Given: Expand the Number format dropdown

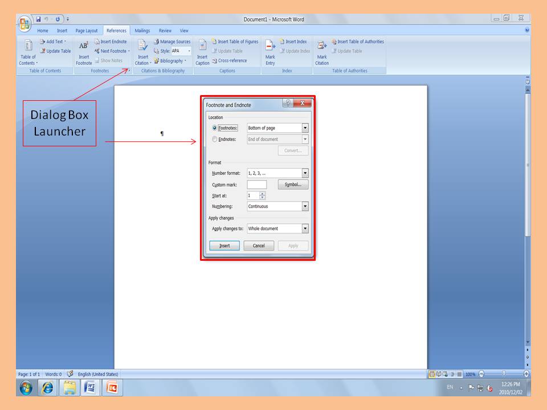Looking at the screenshot, I should (x=305, y=173).
